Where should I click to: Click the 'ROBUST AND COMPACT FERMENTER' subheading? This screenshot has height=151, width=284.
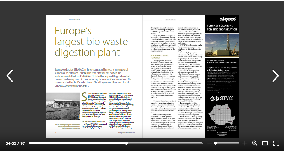pos(159,57)
